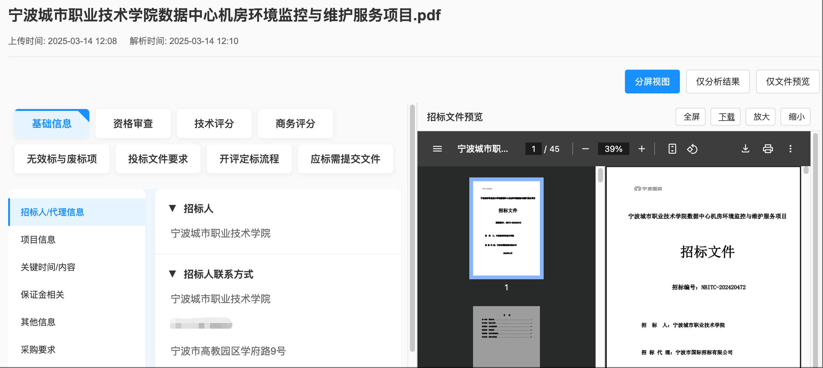Click the PDF zoom out minus icon

pyautogui.click(x=585, y=149)
